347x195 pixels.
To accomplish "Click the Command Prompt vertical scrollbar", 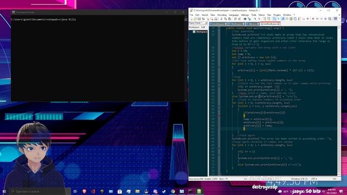I will (x=185, y=58).
